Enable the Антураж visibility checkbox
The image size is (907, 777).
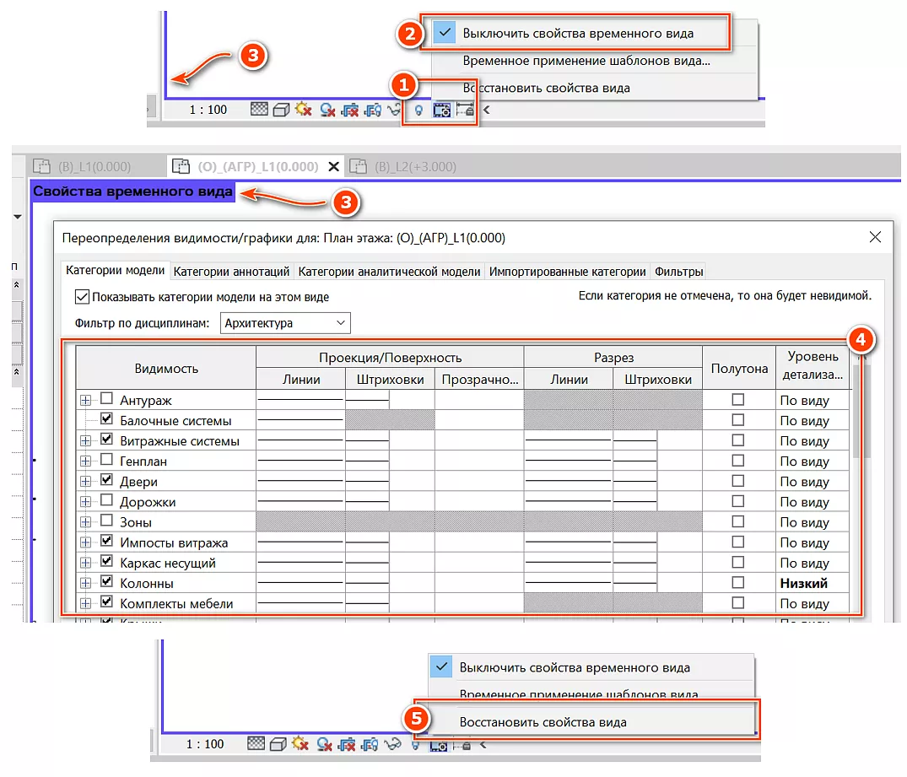click(x=106, y=400)
